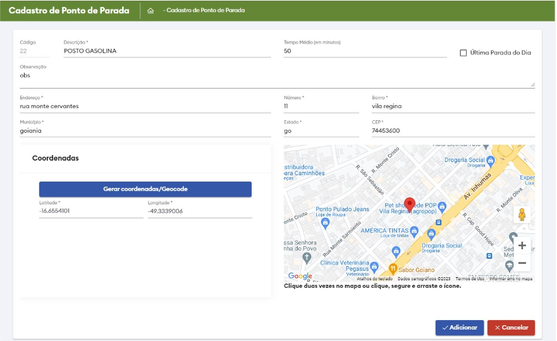
Task: Click the CEP input field
Action: 453,131
